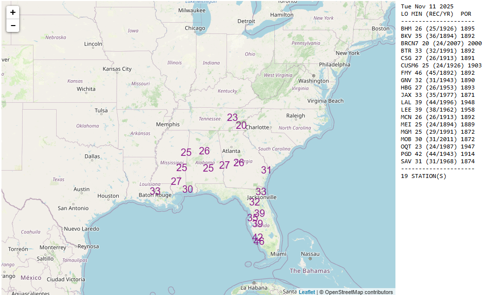Viewport: 489px width, 295px height.
Task: Select the 33 marker near Baton Rouge
Action: pos(155,191)
